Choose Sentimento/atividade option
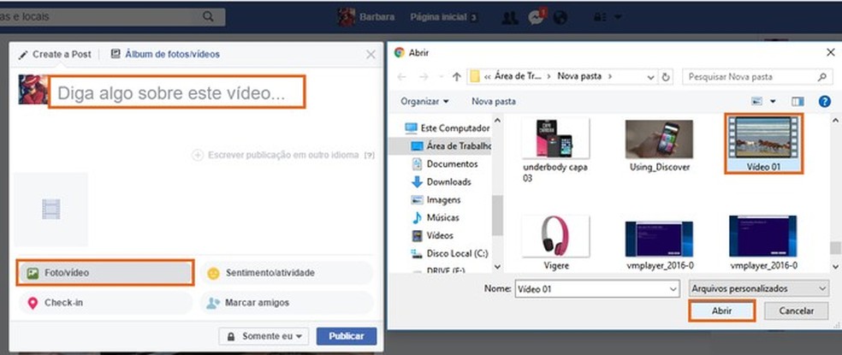The width and height of the screenshot is (842, 355). 287,273
